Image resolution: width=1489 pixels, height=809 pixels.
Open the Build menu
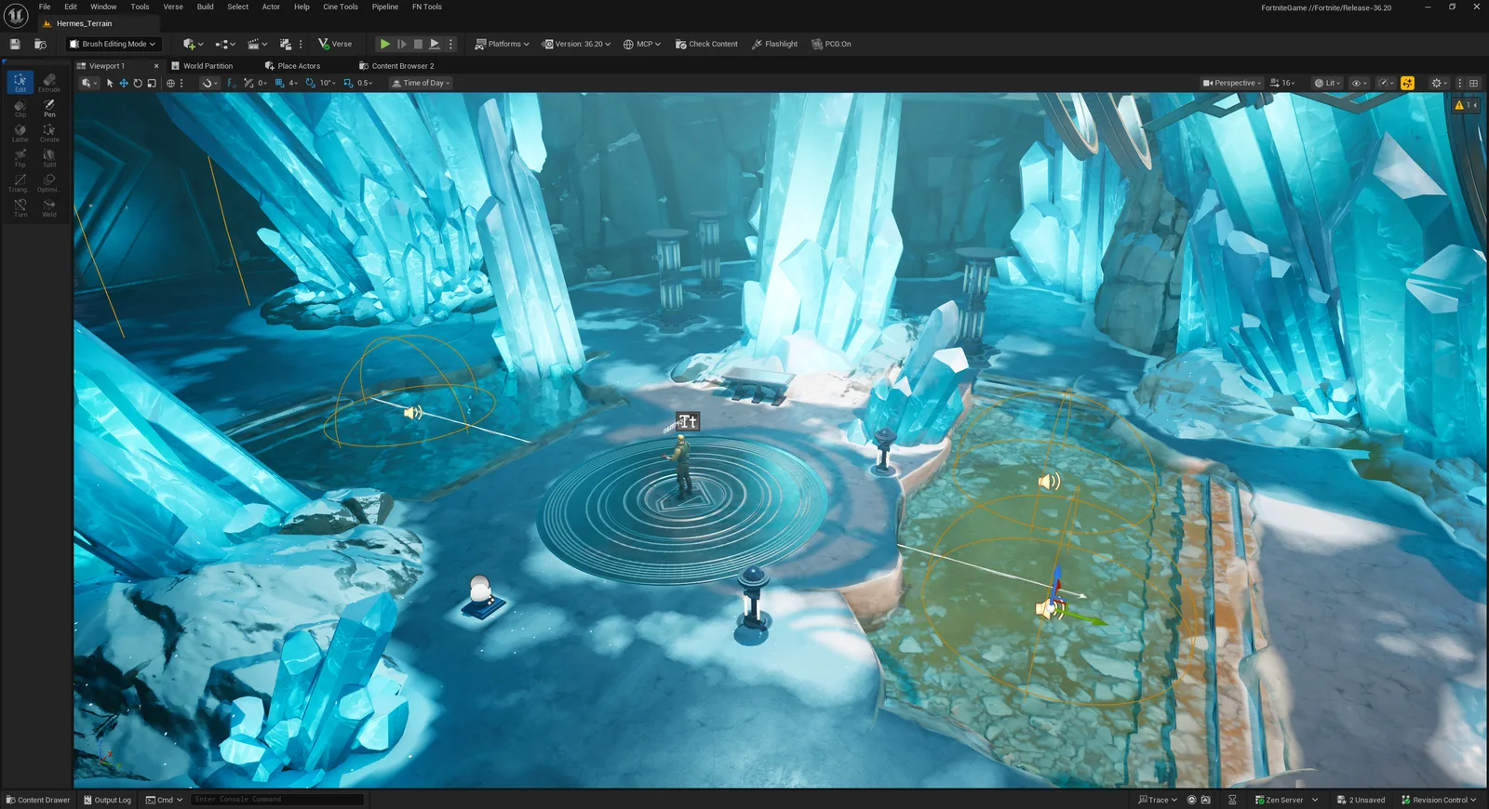tap(205, 7)
